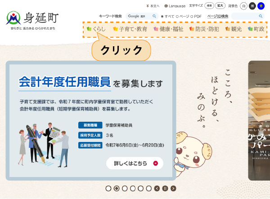Screen dimensions: 270x199
Task: Set text size to 拡大
Action: click(220, 6)
